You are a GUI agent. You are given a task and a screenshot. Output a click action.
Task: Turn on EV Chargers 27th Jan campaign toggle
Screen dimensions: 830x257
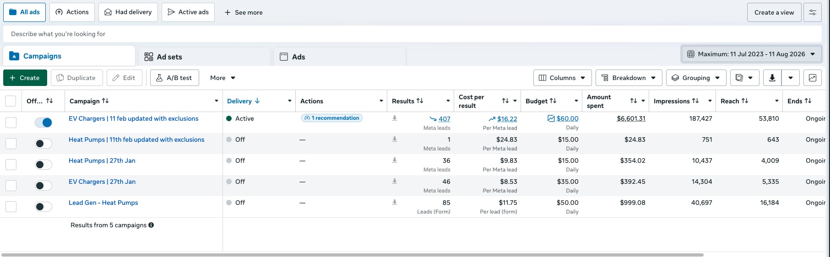(43, 186)
